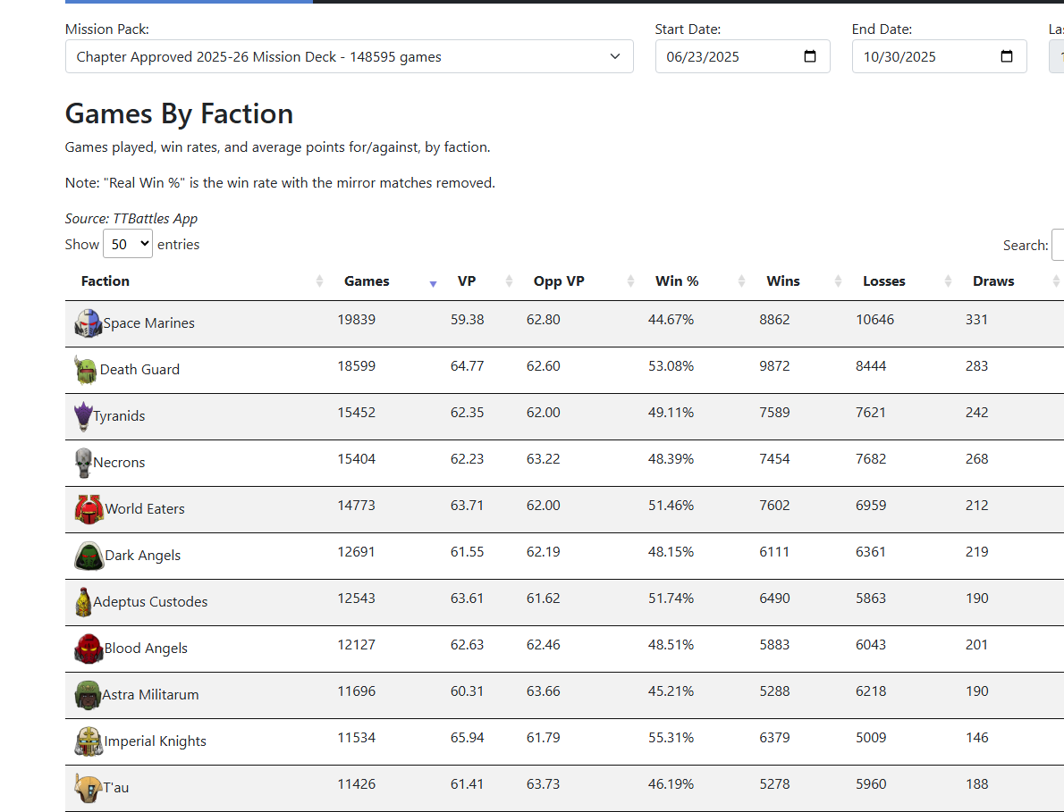Click the Imperial Knights icon
1064x812 pixels.
coord(89,741)
